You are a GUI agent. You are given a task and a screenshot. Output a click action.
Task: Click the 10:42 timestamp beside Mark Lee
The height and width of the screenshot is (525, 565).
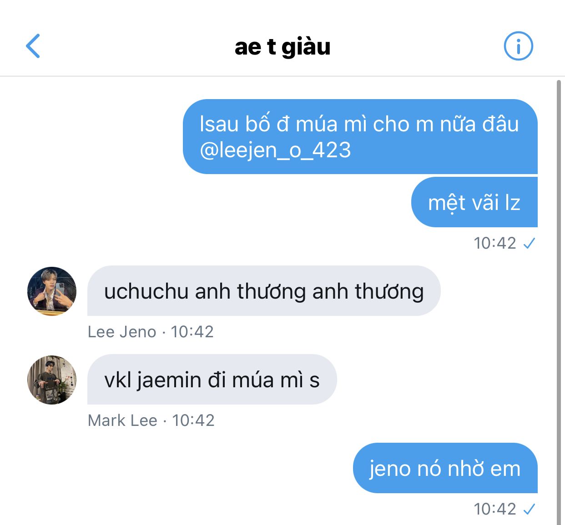(193, 420)
